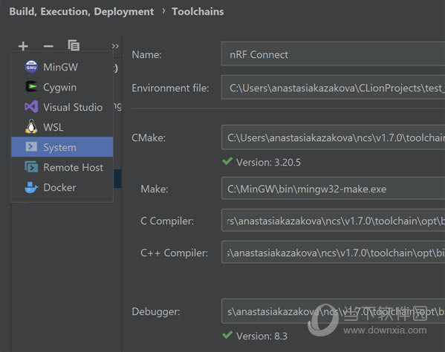This screenshot has height=352, width=445.
Task: Click the Name: label
Action: (146, 54)
